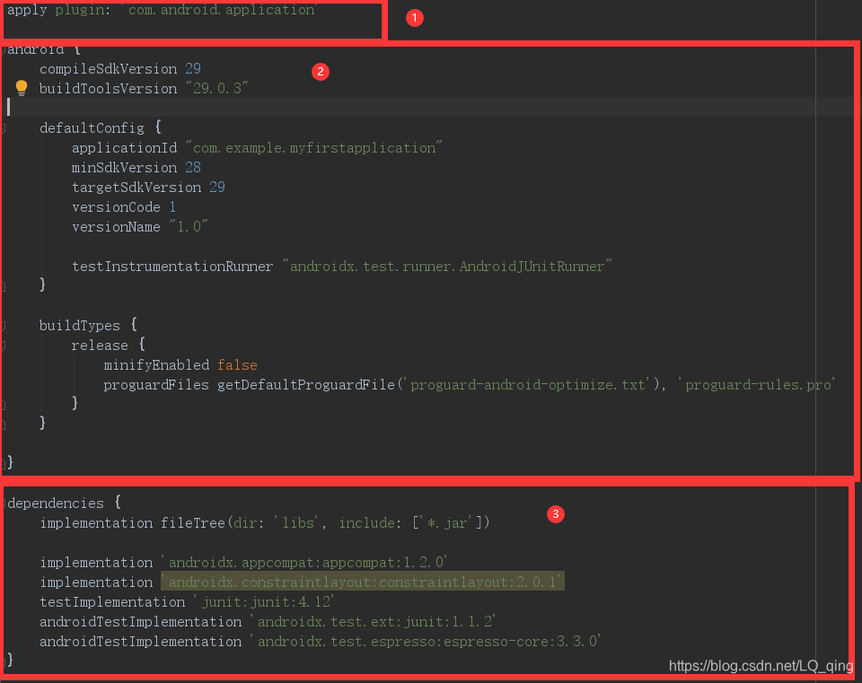Collapse the dependencies block fold marker
Viewport: 862px width, 683px height.
[x=3, y=503]
